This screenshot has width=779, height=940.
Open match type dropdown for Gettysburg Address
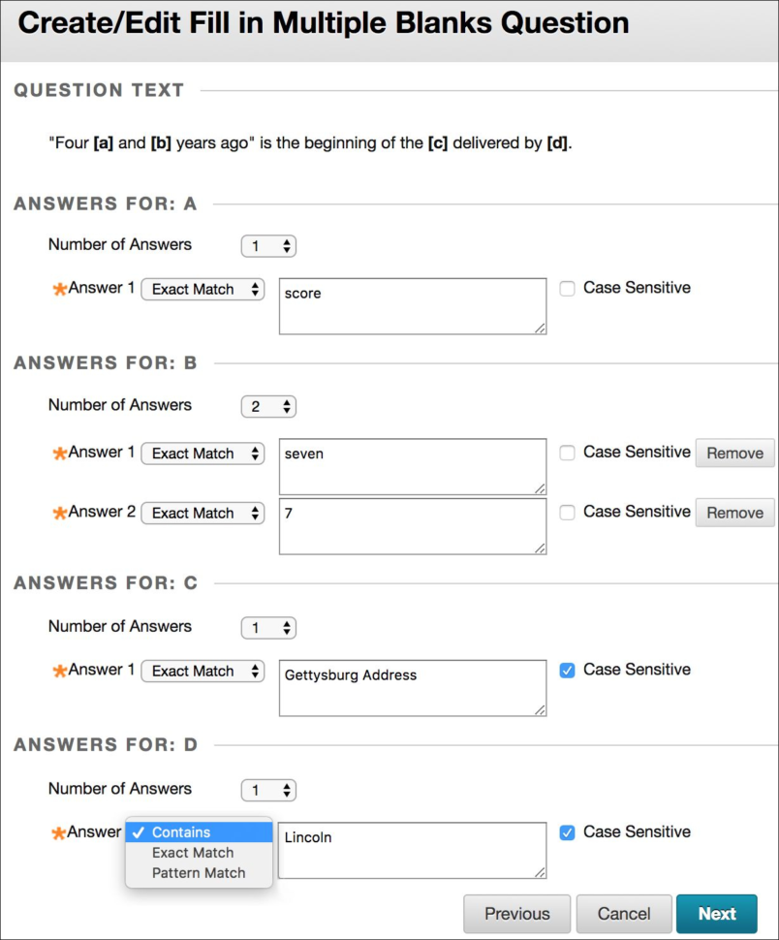point(203,672)
